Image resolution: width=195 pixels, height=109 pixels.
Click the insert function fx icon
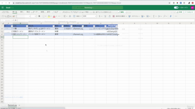16,20
